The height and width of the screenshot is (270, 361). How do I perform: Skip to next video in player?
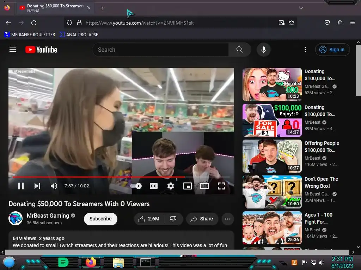coord(37,186)
